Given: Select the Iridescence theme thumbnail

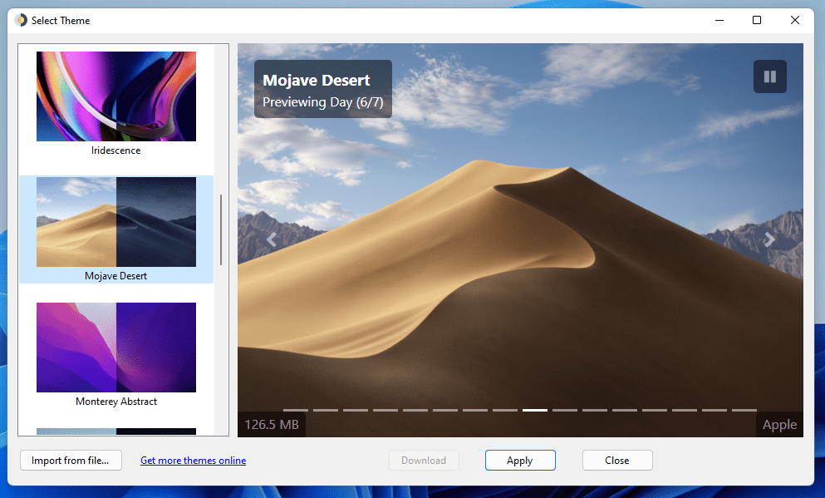Looking at the screenshot, I should pyautogui.click(x=116, y=96).
